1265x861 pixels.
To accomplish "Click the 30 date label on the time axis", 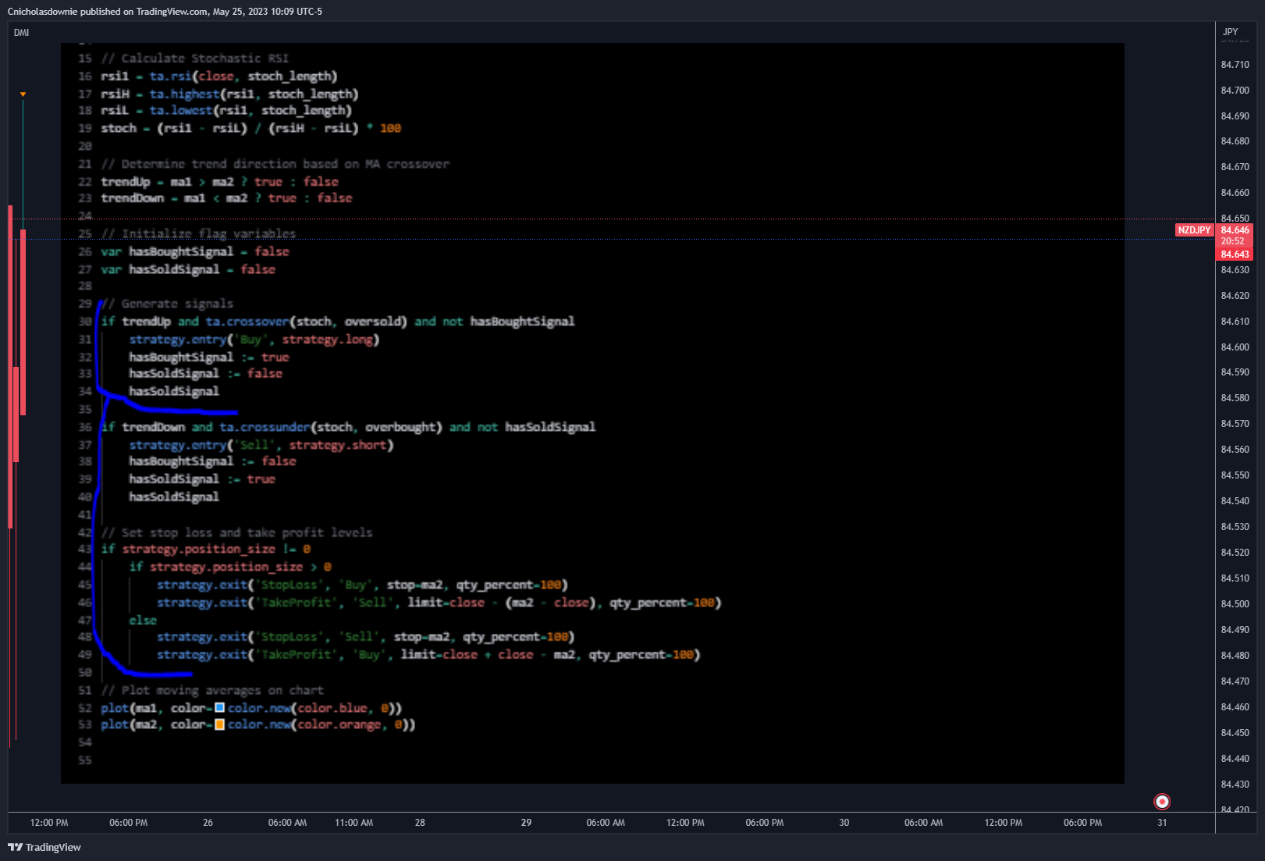I will (x=844, y=823).
